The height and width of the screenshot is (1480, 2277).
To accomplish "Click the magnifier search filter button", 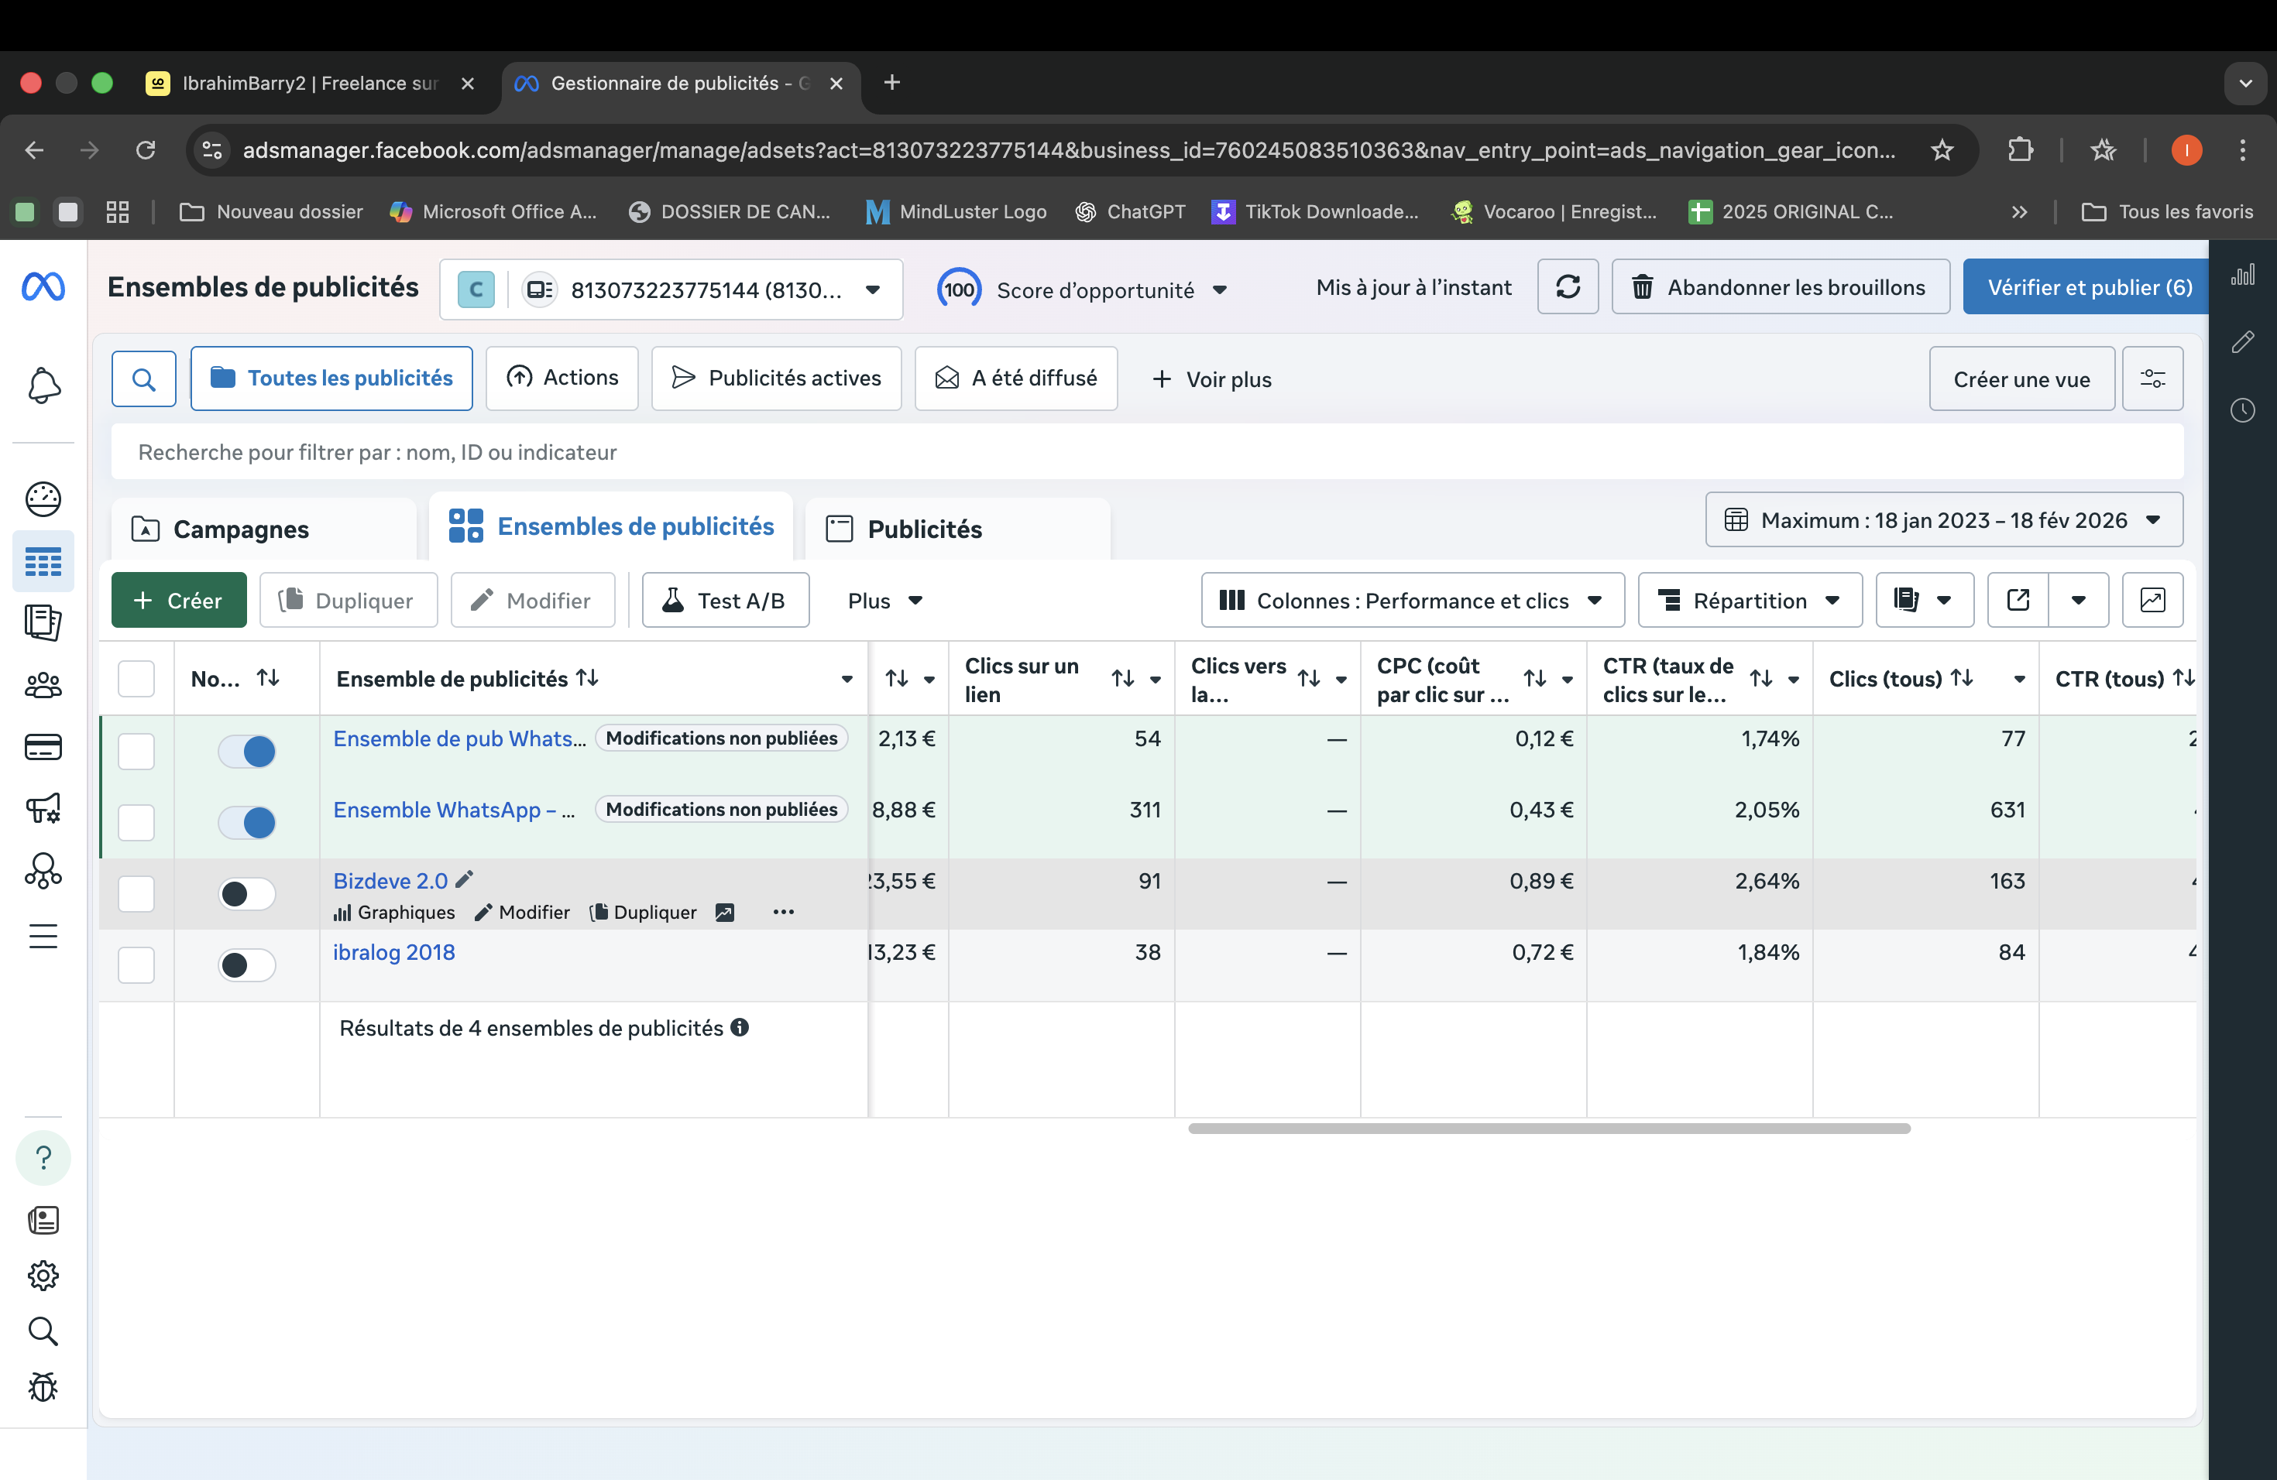I will tap(143, 379).
